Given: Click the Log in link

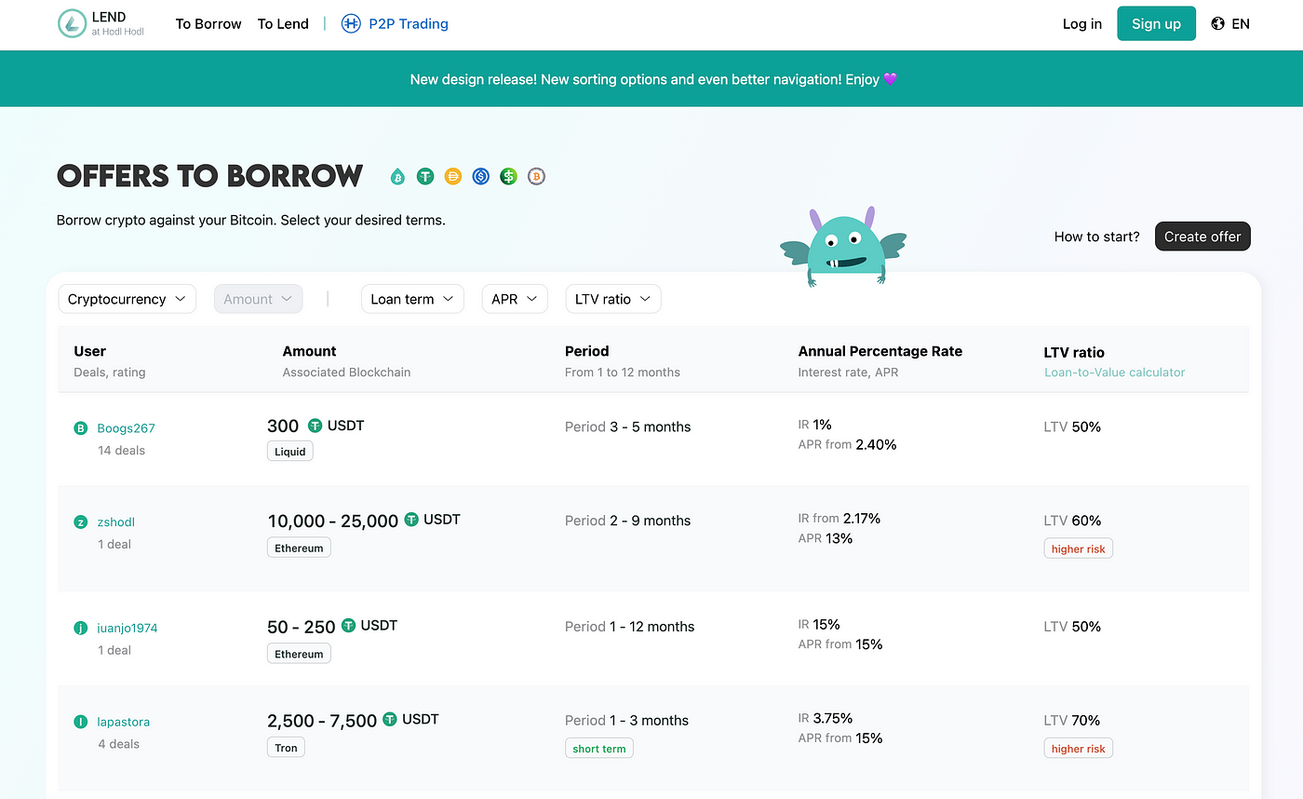Looking at the screenshot, I should tap(1081, 24).
